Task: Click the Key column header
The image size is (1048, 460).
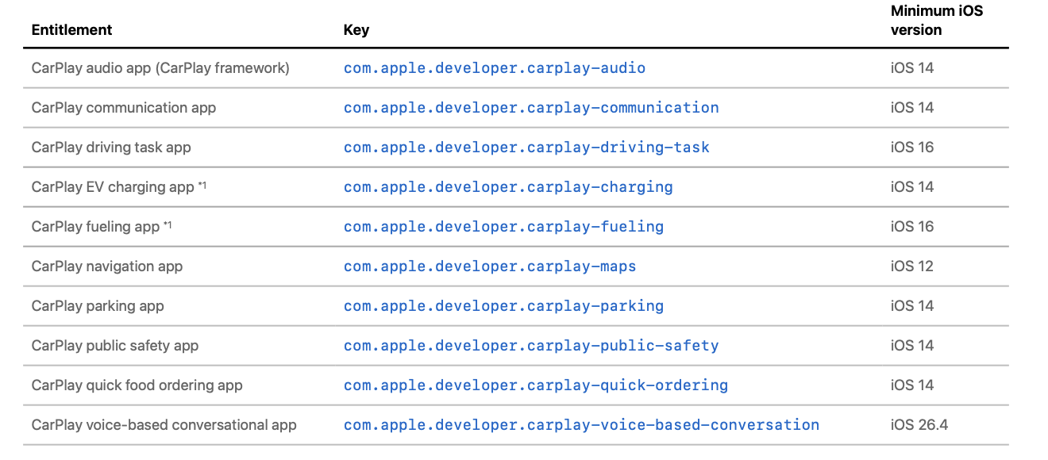Action: (356, 30)
